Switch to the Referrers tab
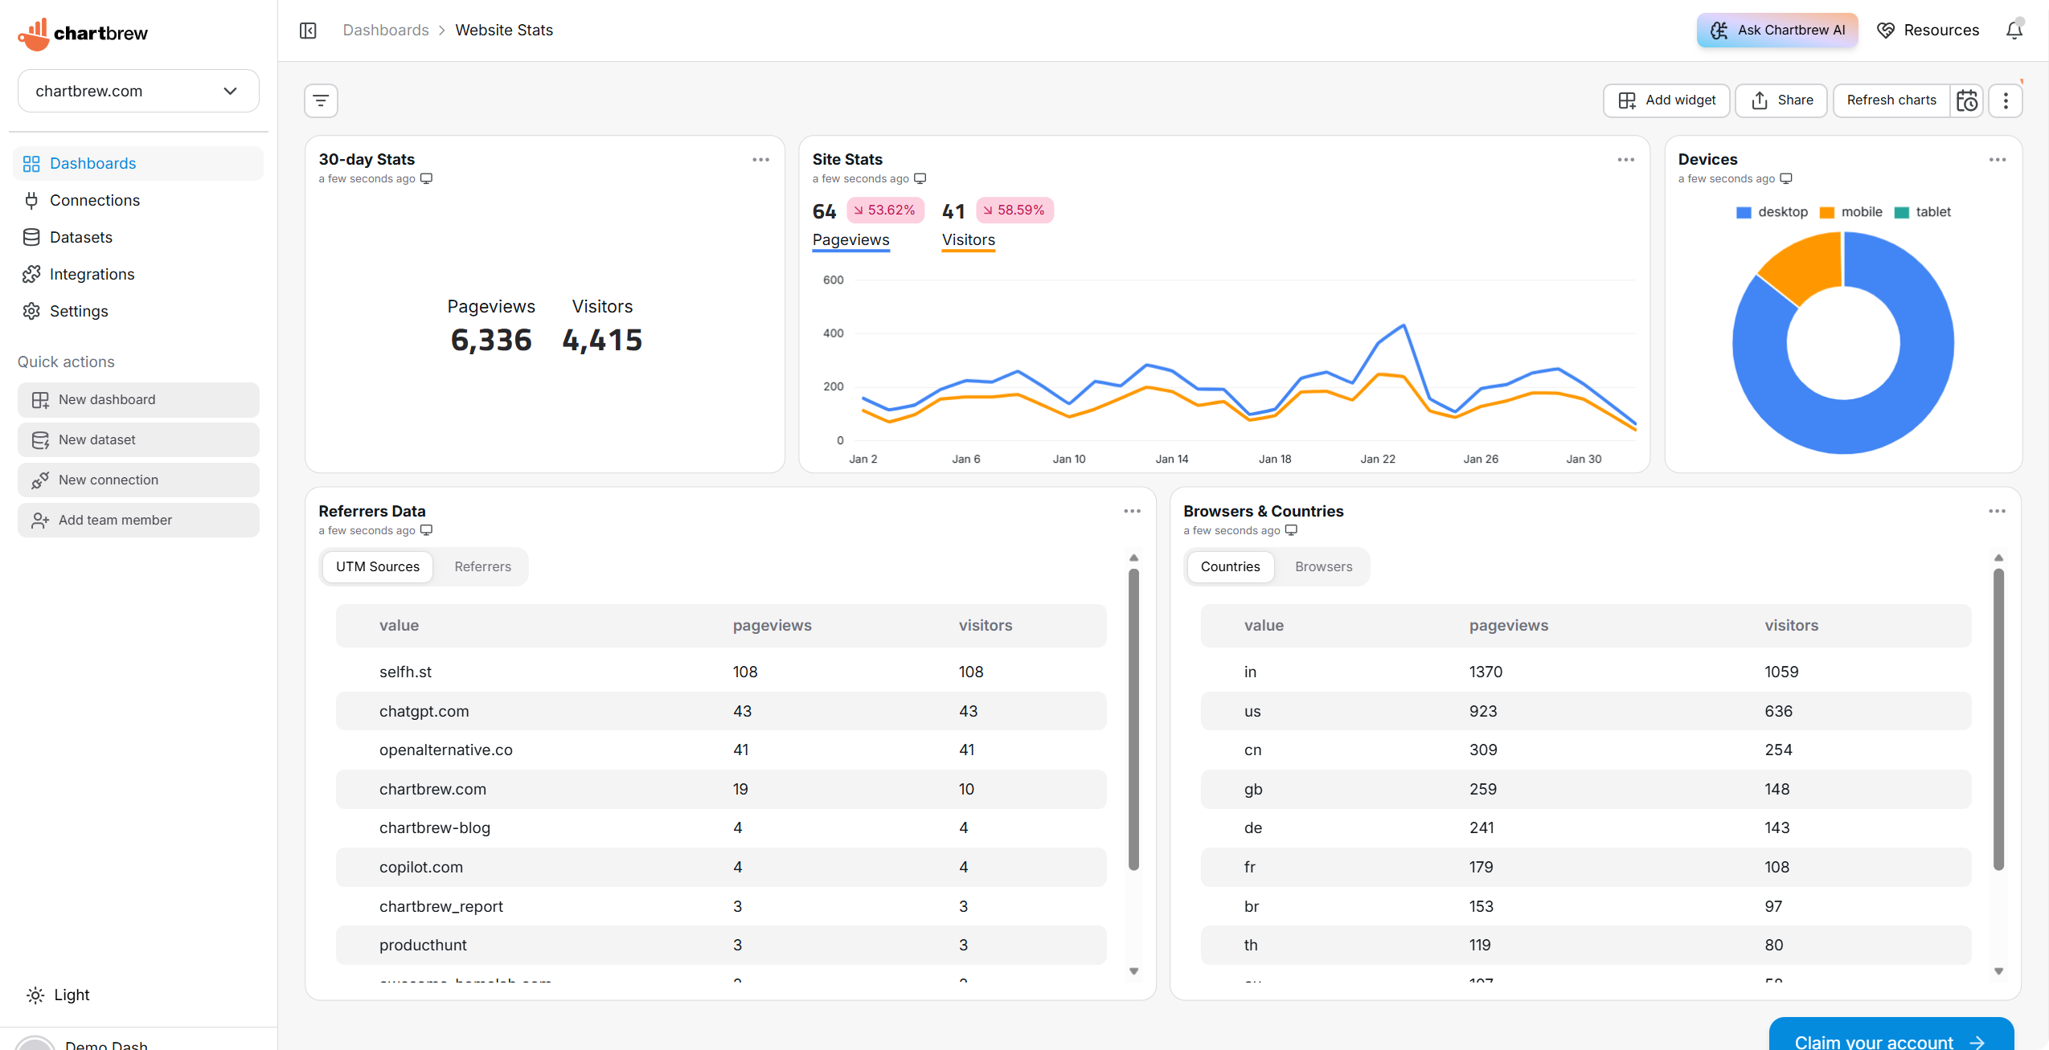Viewport: 2049px width, 1050px height. [482, 566]
